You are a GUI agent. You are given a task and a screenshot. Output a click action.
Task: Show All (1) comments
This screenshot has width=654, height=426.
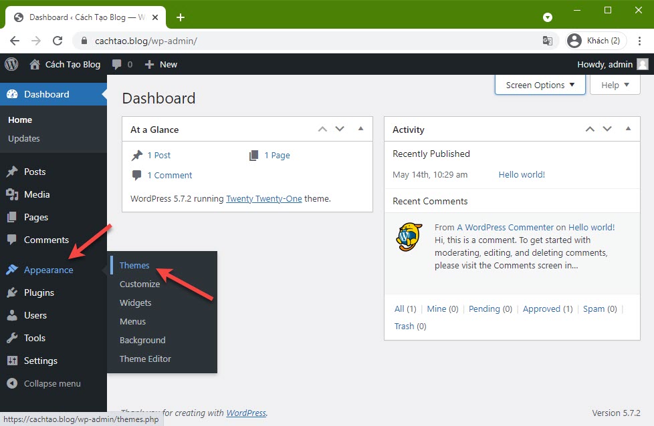click(x=405, y=309)
